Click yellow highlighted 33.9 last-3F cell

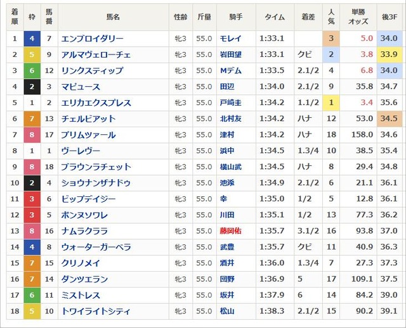[390, 54]
